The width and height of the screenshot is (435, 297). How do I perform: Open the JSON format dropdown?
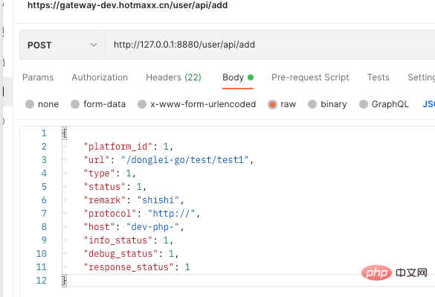[428, 104]
